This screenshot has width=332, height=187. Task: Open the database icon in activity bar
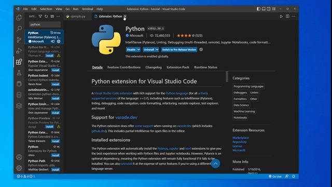tap(19, 95)
